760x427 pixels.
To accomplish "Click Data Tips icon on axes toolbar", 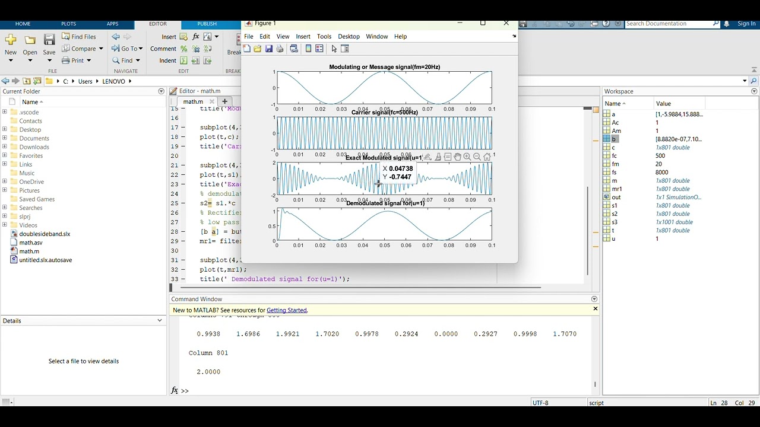I will [x=448, y=157].
